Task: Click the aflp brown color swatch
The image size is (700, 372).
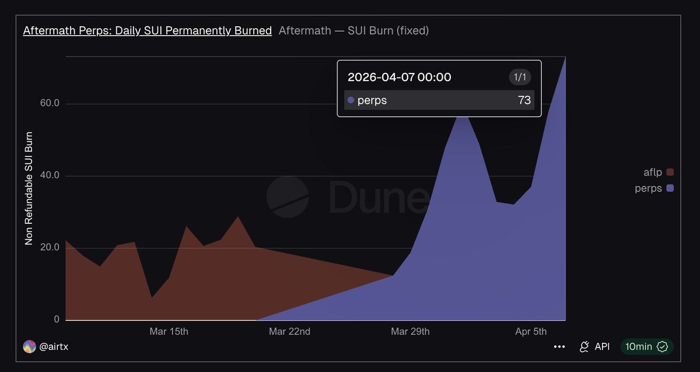Action: (670, 172)
